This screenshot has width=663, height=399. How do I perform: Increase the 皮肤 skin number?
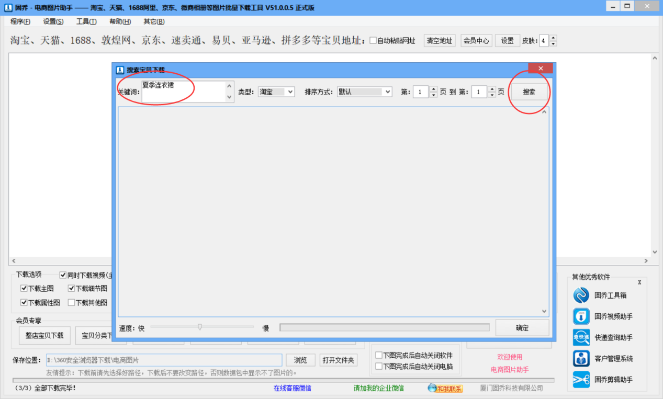[x=553, y=38]
